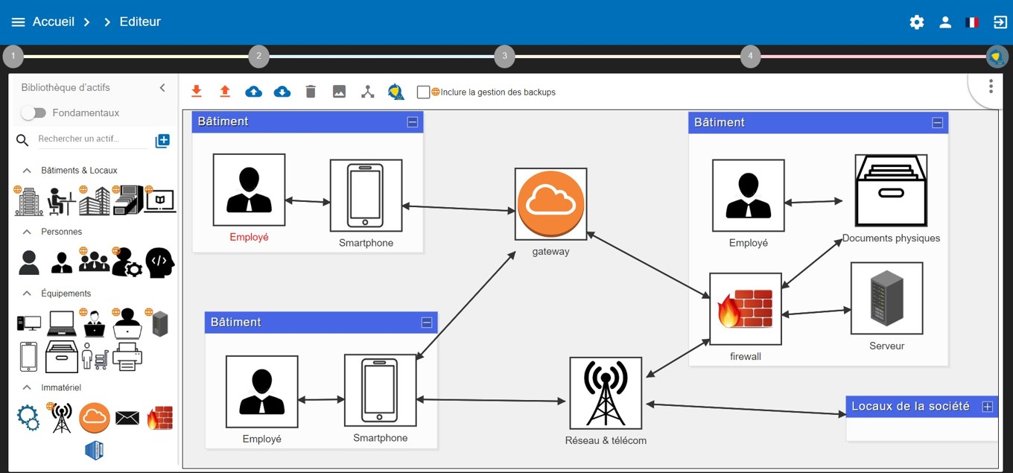1013x473 pixels.
Task: Select the smartphone asset in library
Action: click(28, 357)
